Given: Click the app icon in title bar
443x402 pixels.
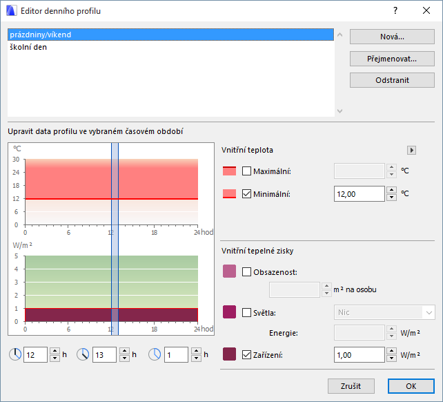Looking at the screenshot, I should 11,11.
